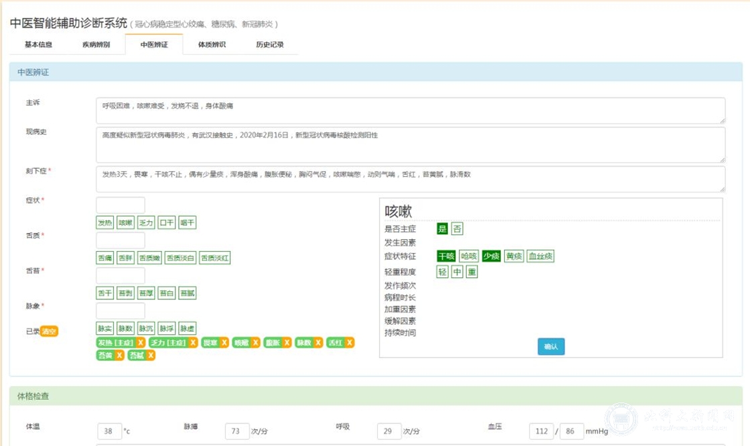This screenshot has height=446, width=750.
Task: Focus the 刻下症 text area
Action: (410, 179)
